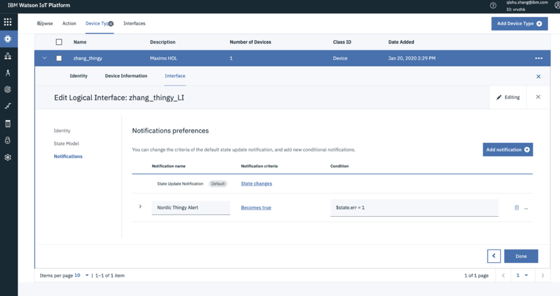Collapse the zhang_thingy row chevron

pyautogui.click(x=44, y=58)
